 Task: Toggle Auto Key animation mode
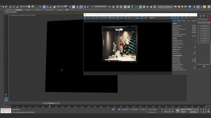pos(183,109)
